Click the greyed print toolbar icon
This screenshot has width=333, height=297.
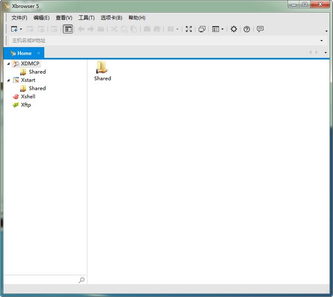(x=157, y=29)
